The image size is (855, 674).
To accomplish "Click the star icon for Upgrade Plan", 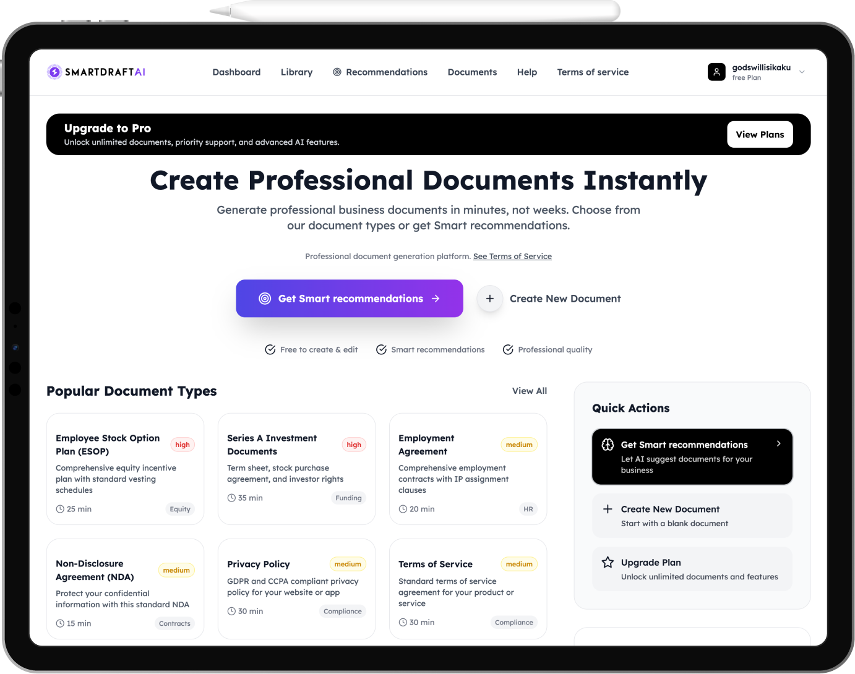I will [x=608, y=562].
